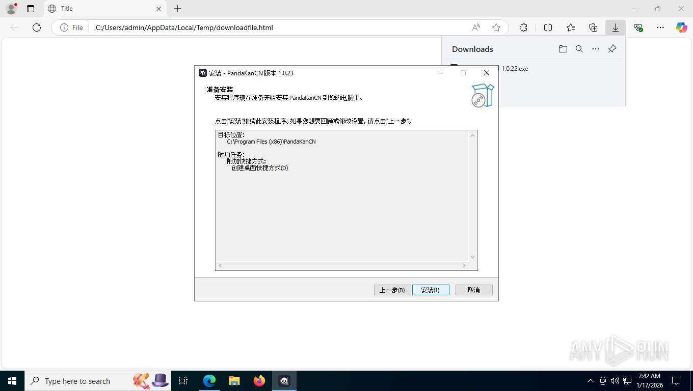Open Edge Settings and more menu
This screenshot has width=693, height=391.
660,27
